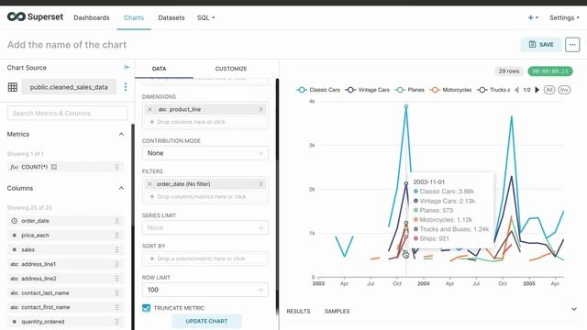Image resolution: width=587 pixels, height=330 pixels.
Task: Grab the COUNT(*) drag handle
Action: click(x=116, y=167)
